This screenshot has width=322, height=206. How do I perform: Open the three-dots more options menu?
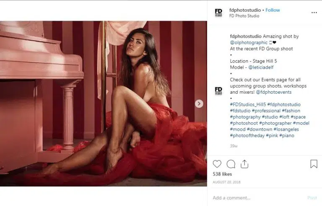(x=314, y=13)
